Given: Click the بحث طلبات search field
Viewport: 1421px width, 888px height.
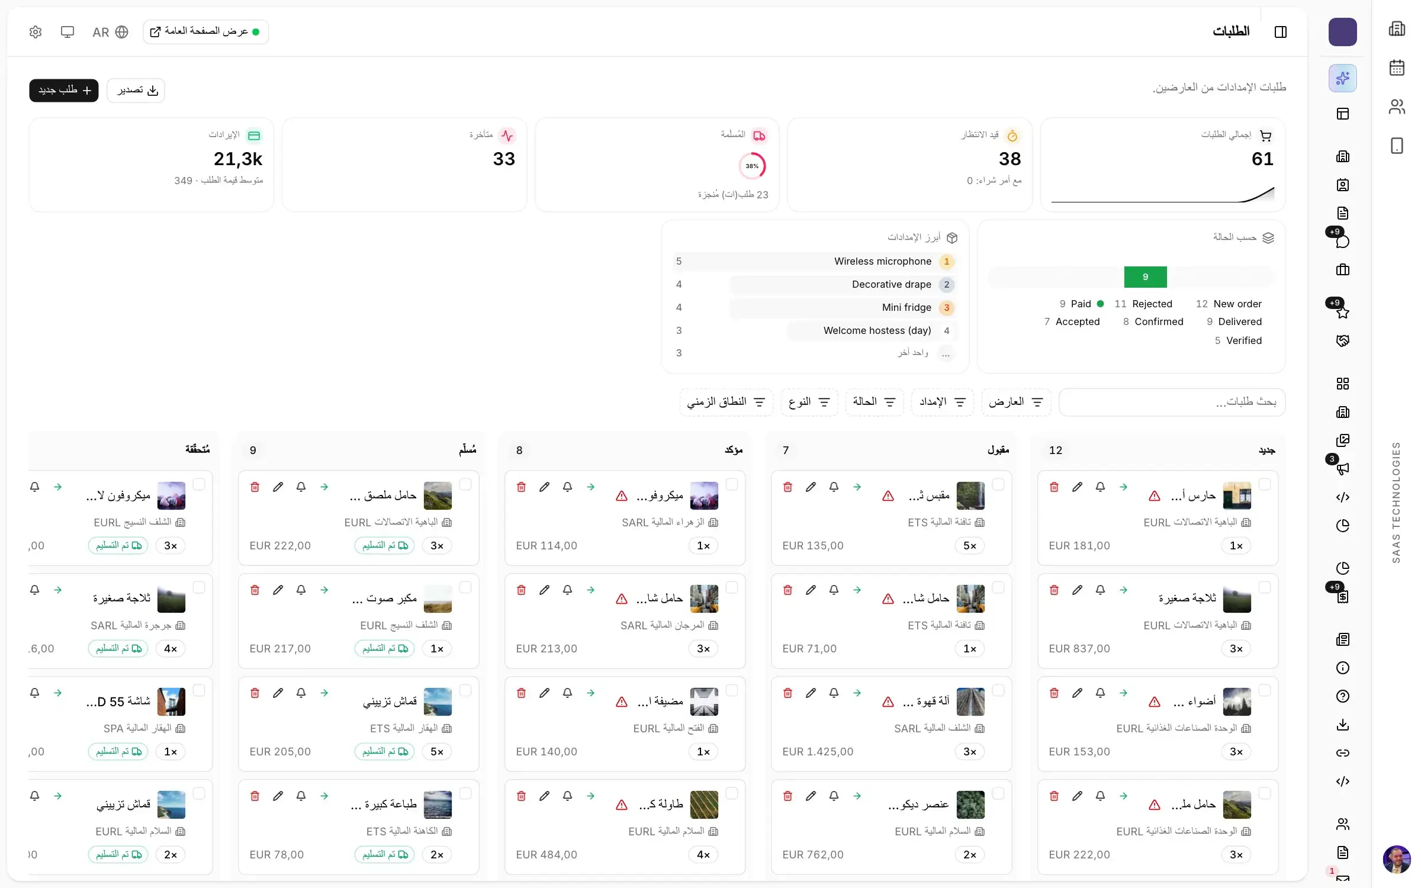Looking at the screenshot, I should [1172, 402].
